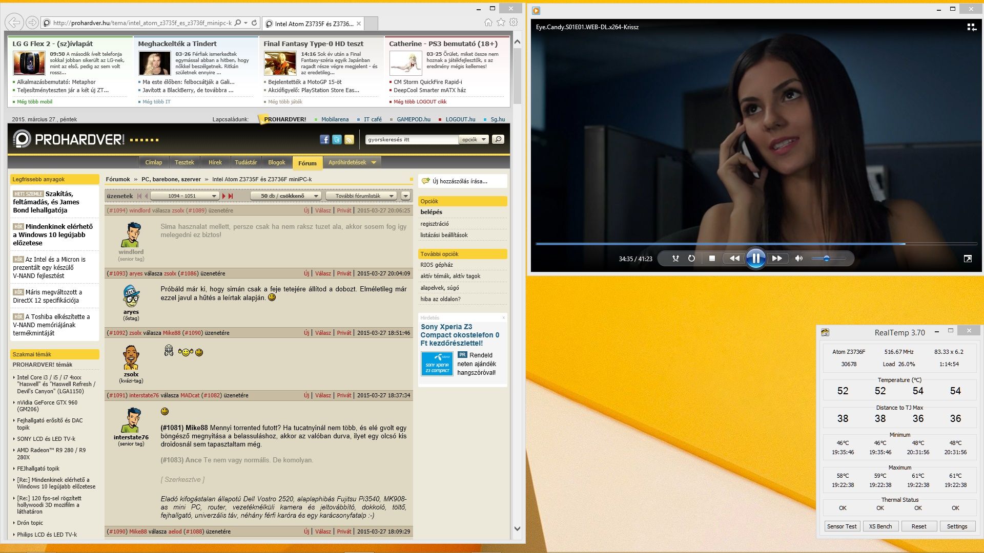Click the Új hozzászólás írása link
Viewport: 984px width, 553px height.
[460, 181]
